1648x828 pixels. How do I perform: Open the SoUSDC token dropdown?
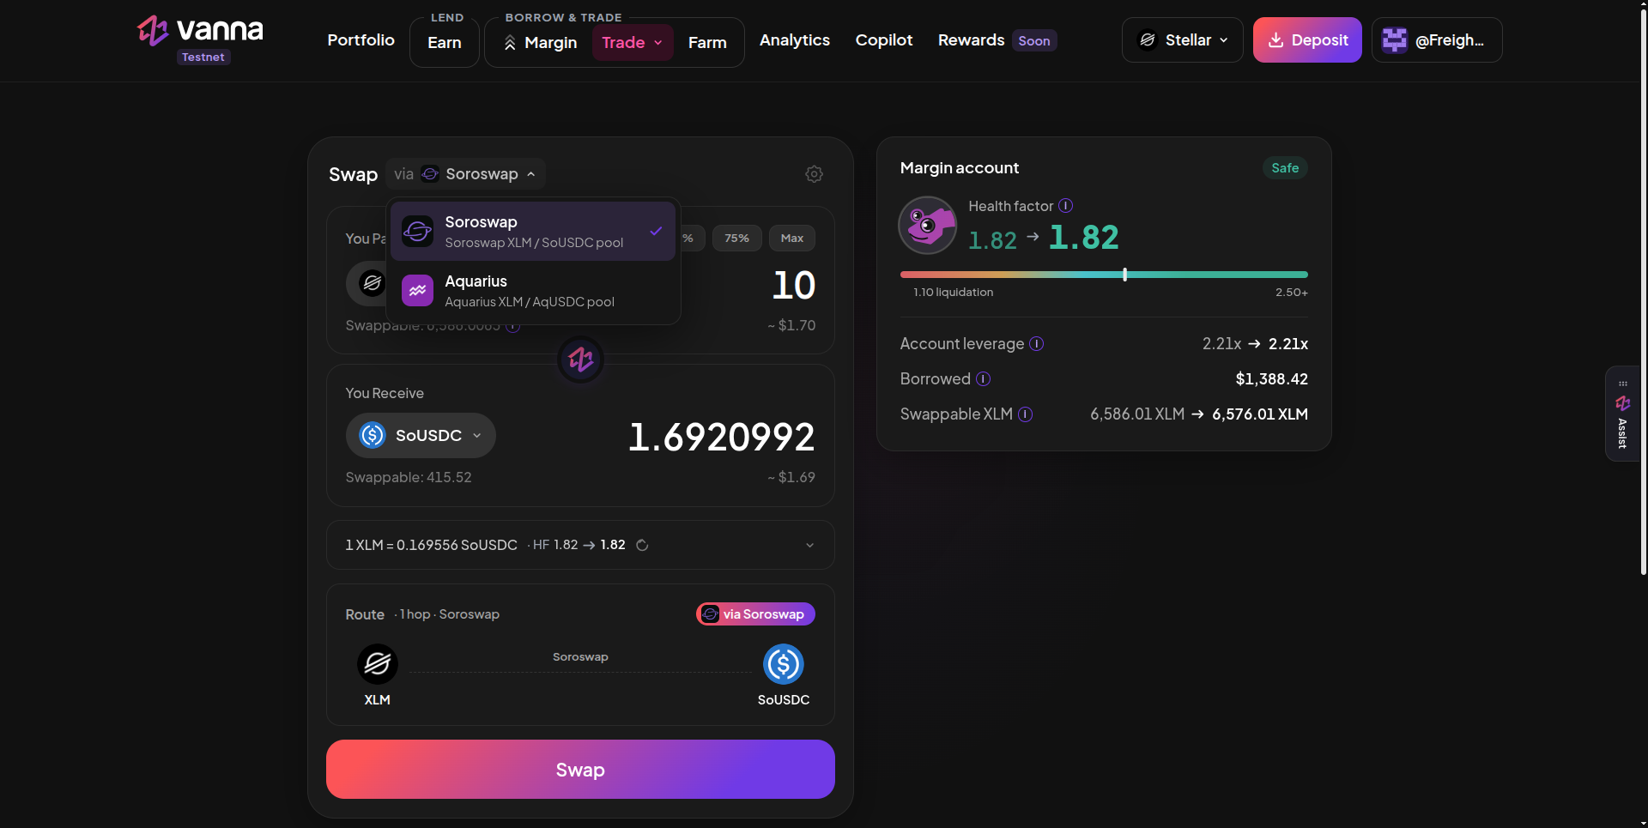pos(421,436)
